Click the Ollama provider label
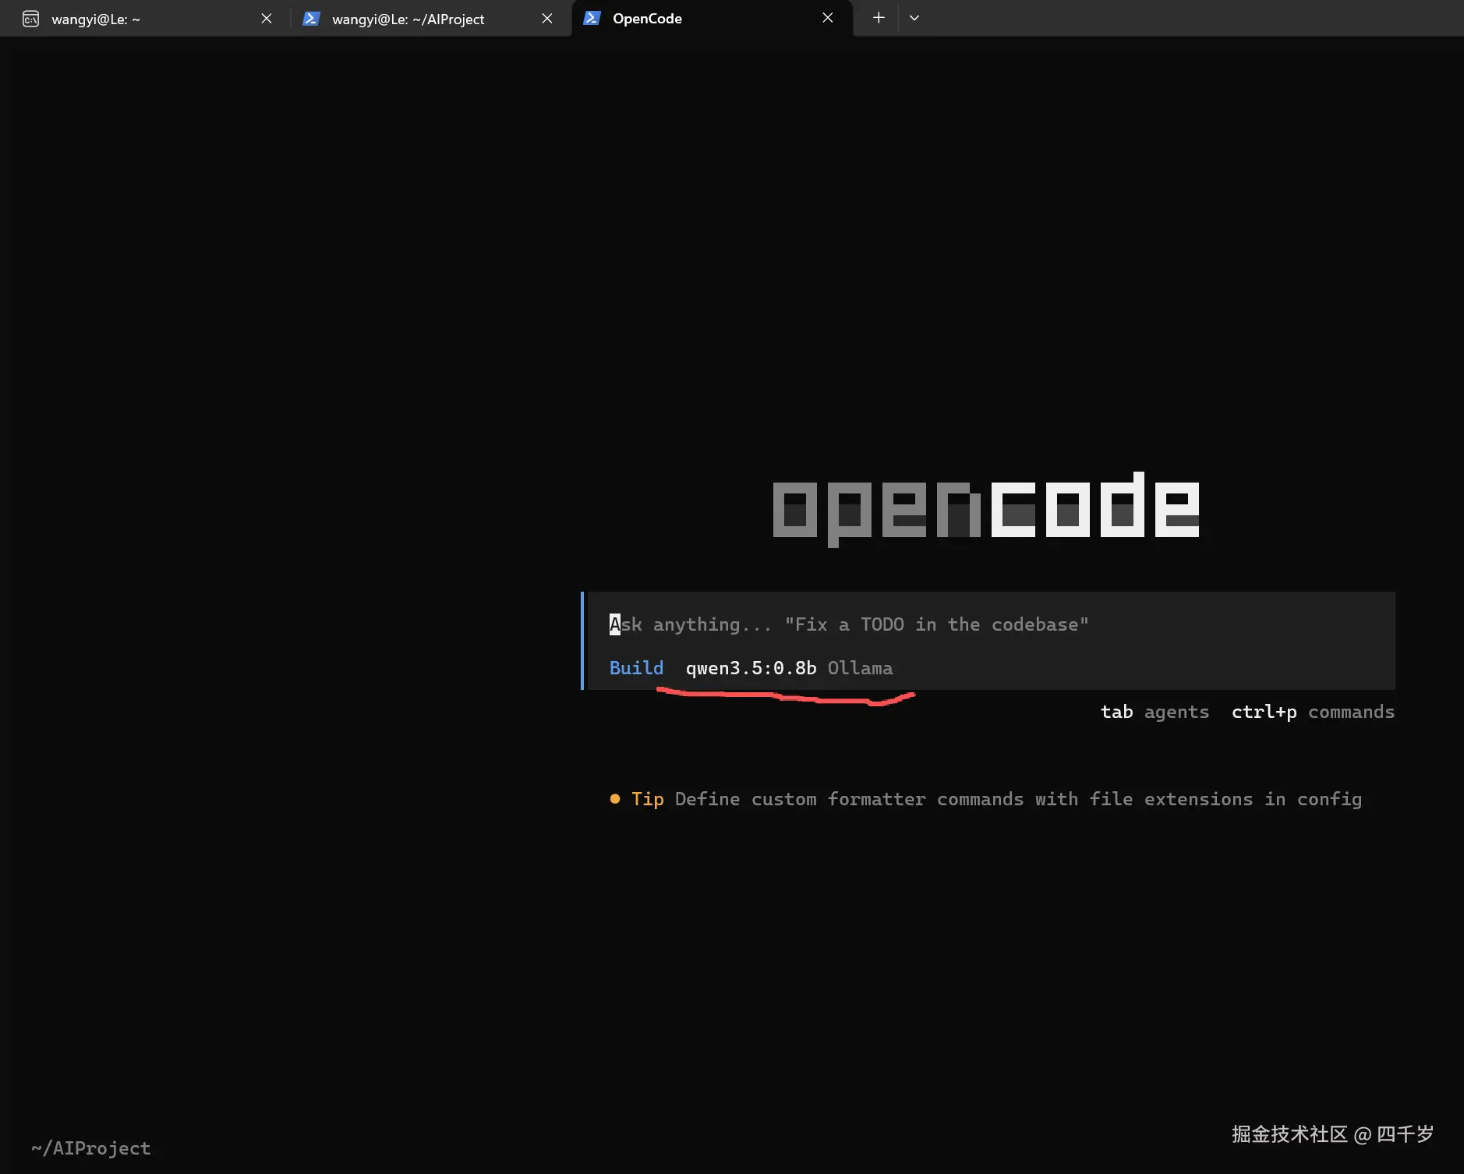The height and width of the screenshot is (1174, 1464). coord(860,668)
